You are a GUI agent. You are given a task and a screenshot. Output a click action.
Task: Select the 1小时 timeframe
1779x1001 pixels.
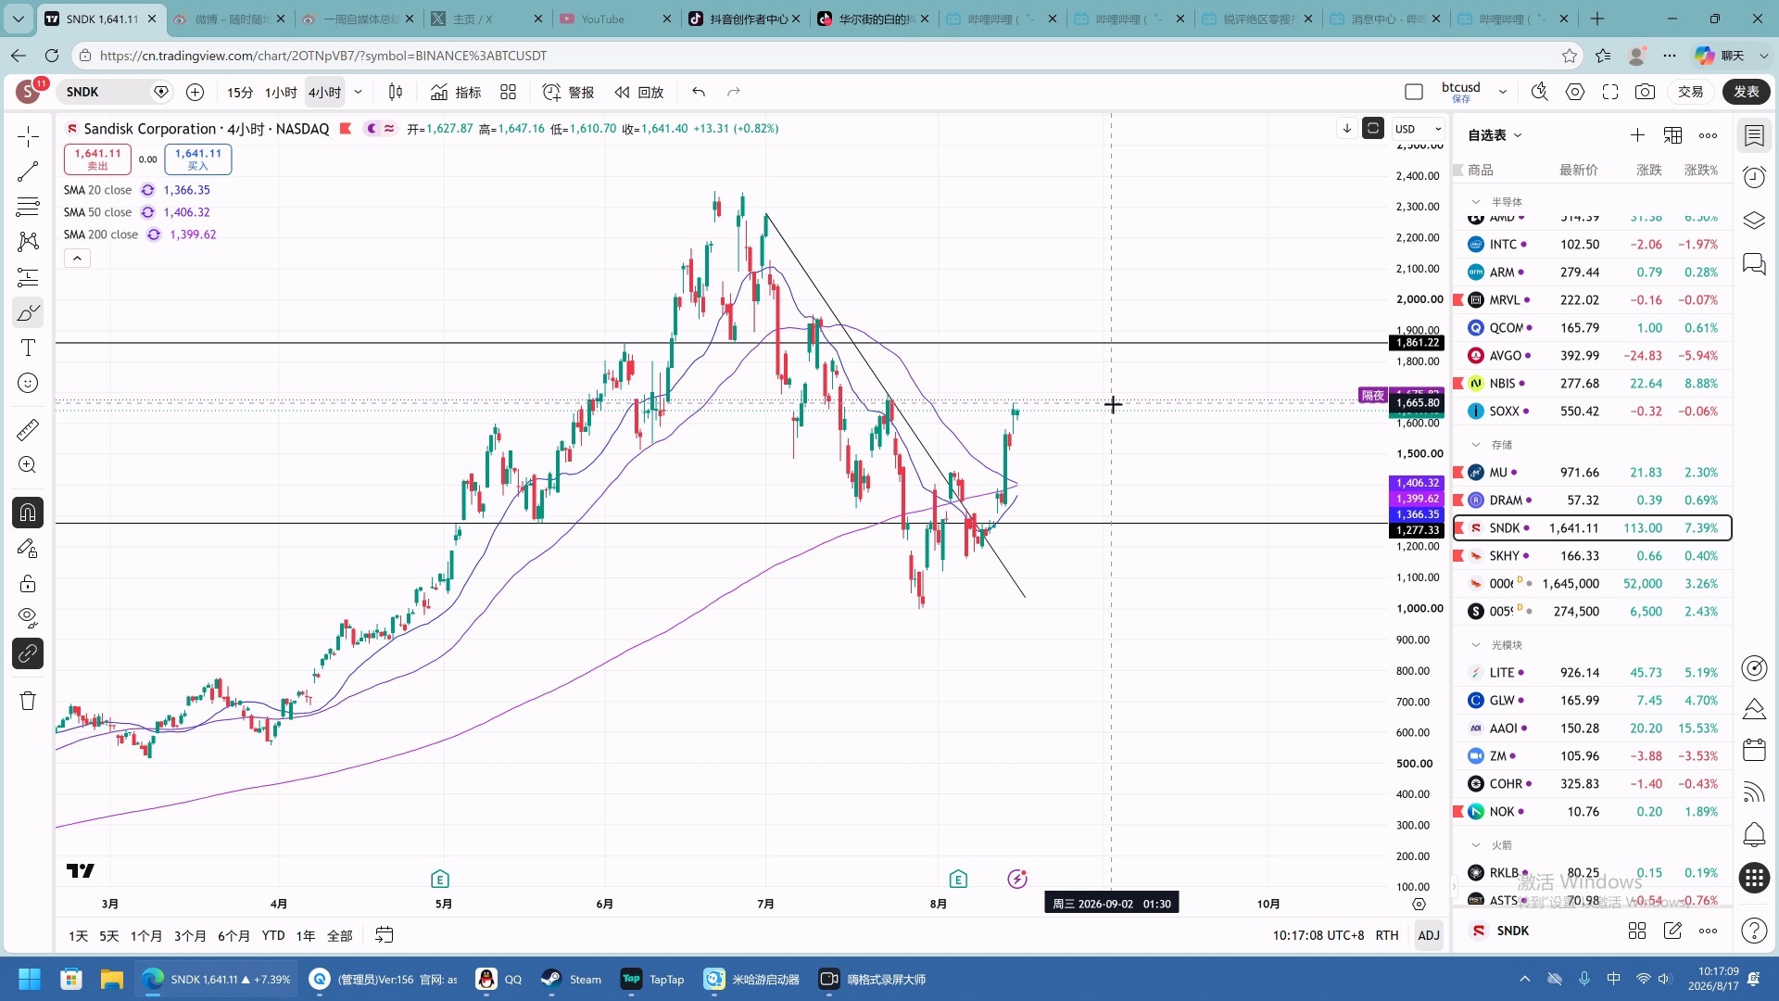tap(281, 92)
